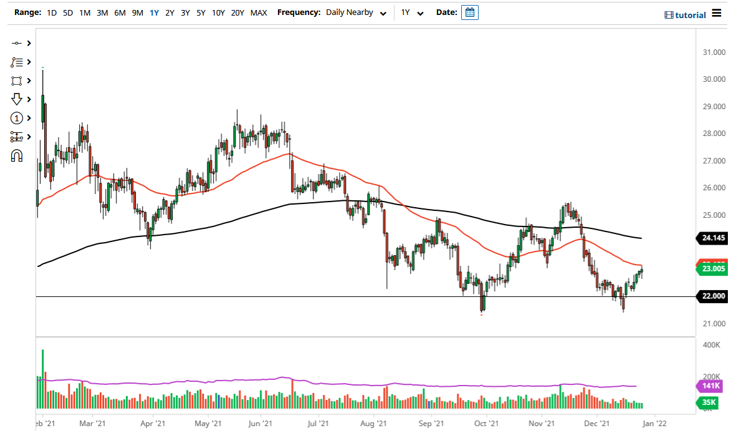Open the date calendar picker

pyautogui.click(x=469, y=12)
